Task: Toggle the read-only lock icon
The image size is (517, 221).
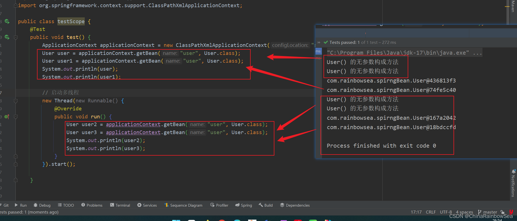Action: click(503, 212)
